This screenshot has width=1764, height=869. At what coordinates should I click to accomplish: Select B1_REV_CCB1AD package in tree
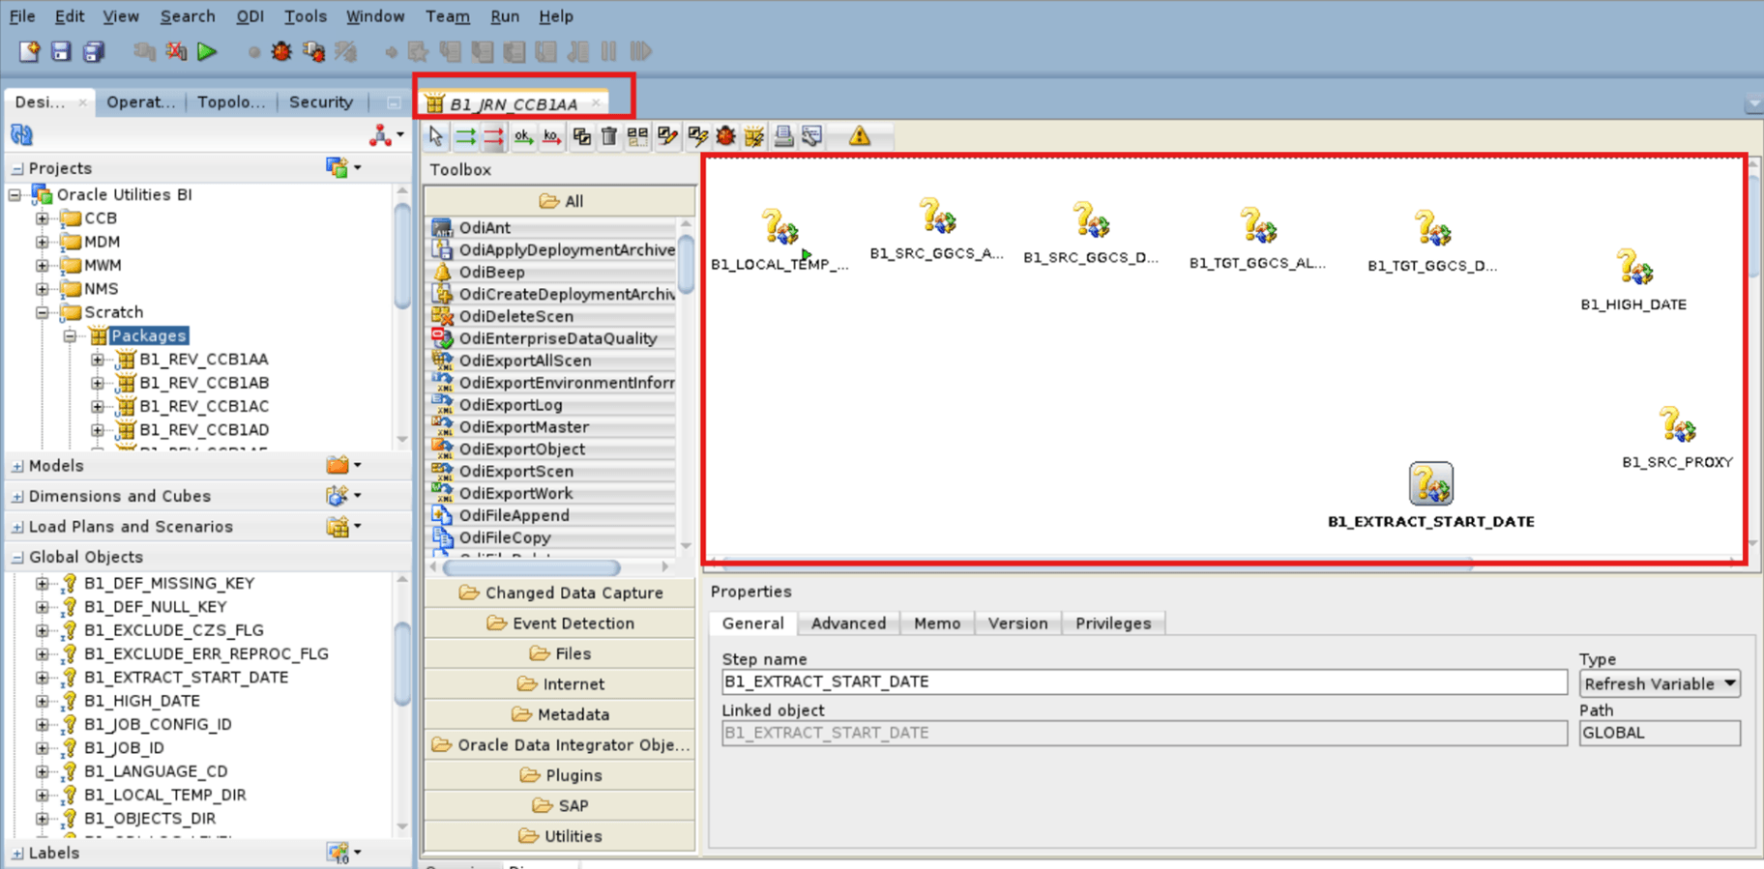[204, 430]
